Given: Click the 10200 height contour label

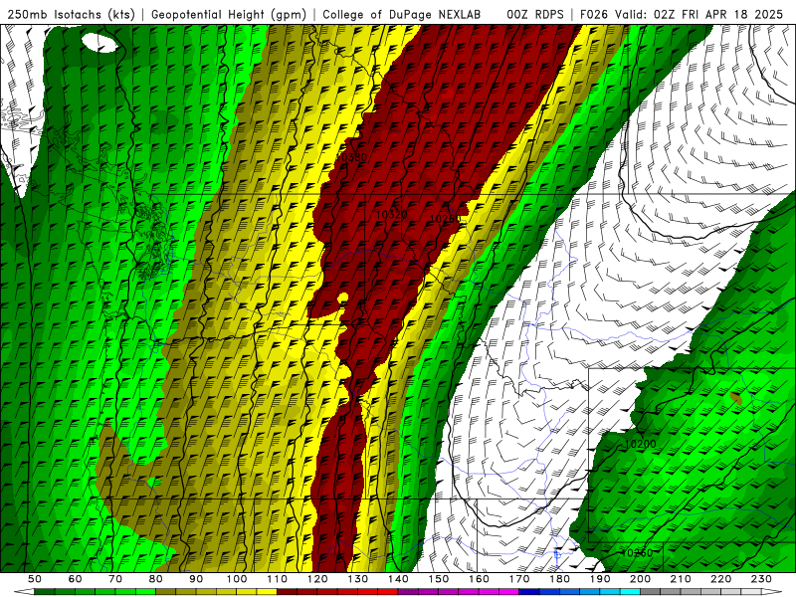Looking at the screenshot, I should pos(640,444).
